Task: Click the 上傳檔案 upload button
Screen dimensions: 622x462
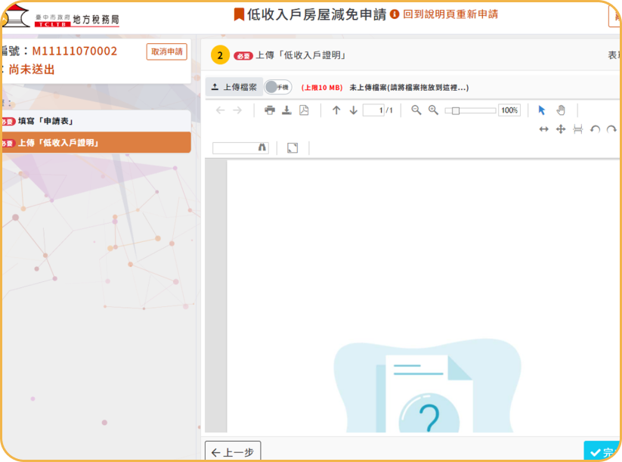Action: (234, 87)
